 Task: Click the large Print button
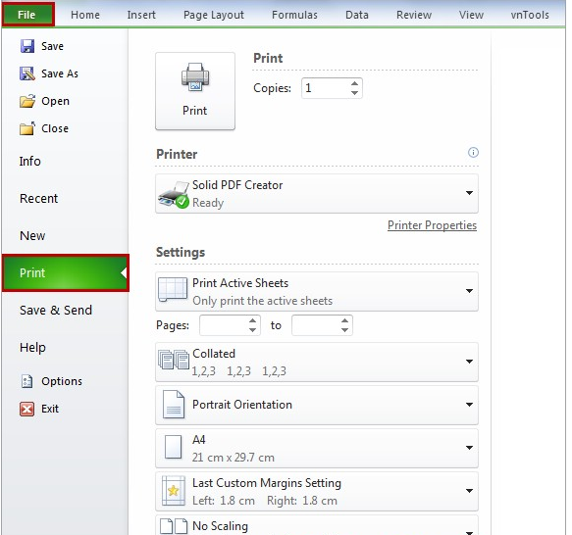click(195, 91)
